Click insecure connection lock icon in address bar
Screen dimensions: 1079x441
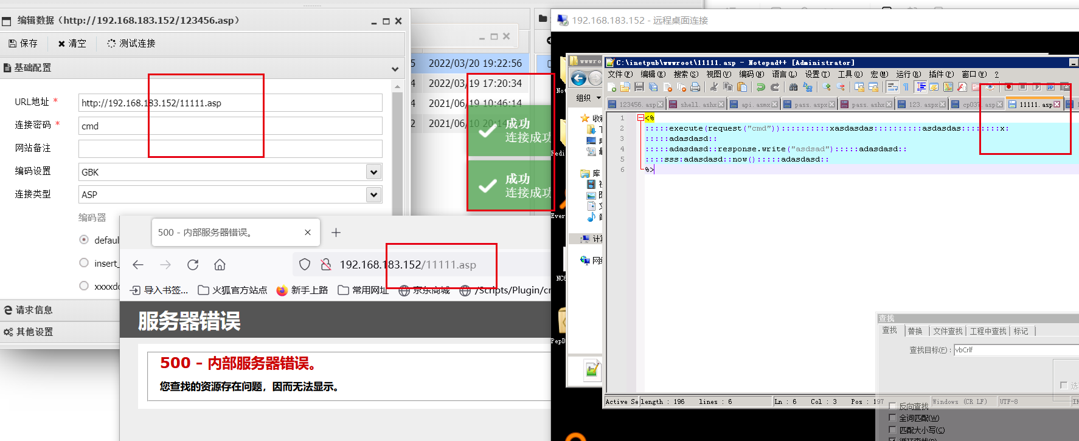pos(326,264)
